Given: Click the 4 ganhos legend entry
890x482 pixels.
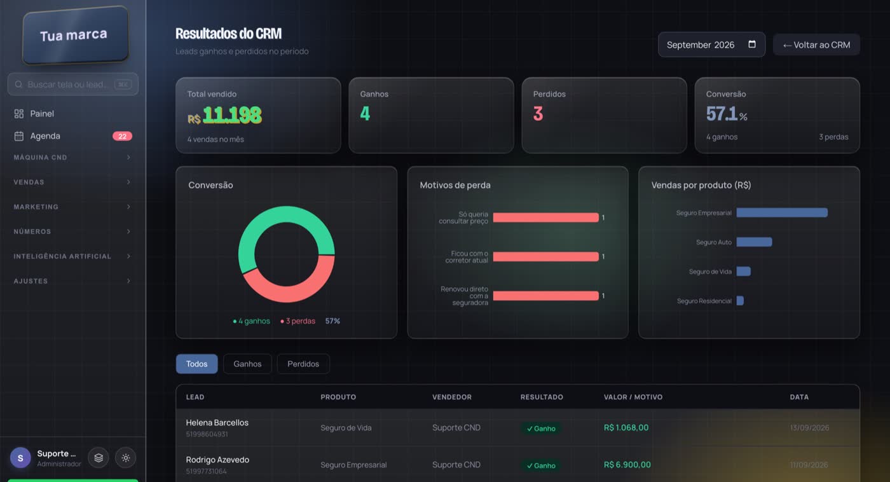Looking at the screenshot, I should point(252,321).
